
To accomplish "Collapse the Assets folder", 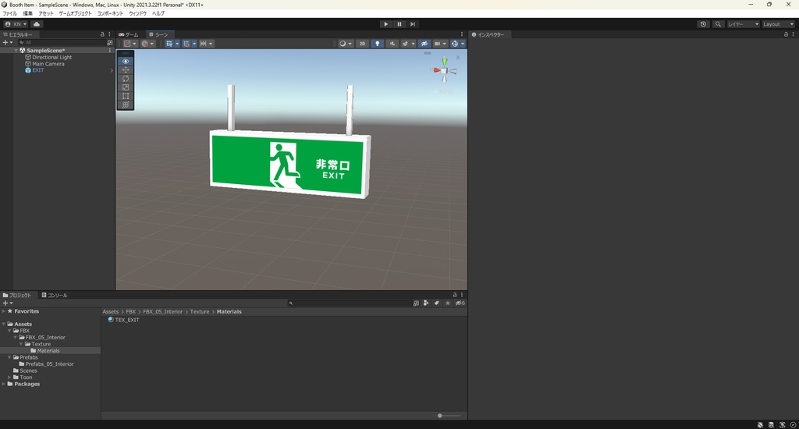I will [4, 324].
